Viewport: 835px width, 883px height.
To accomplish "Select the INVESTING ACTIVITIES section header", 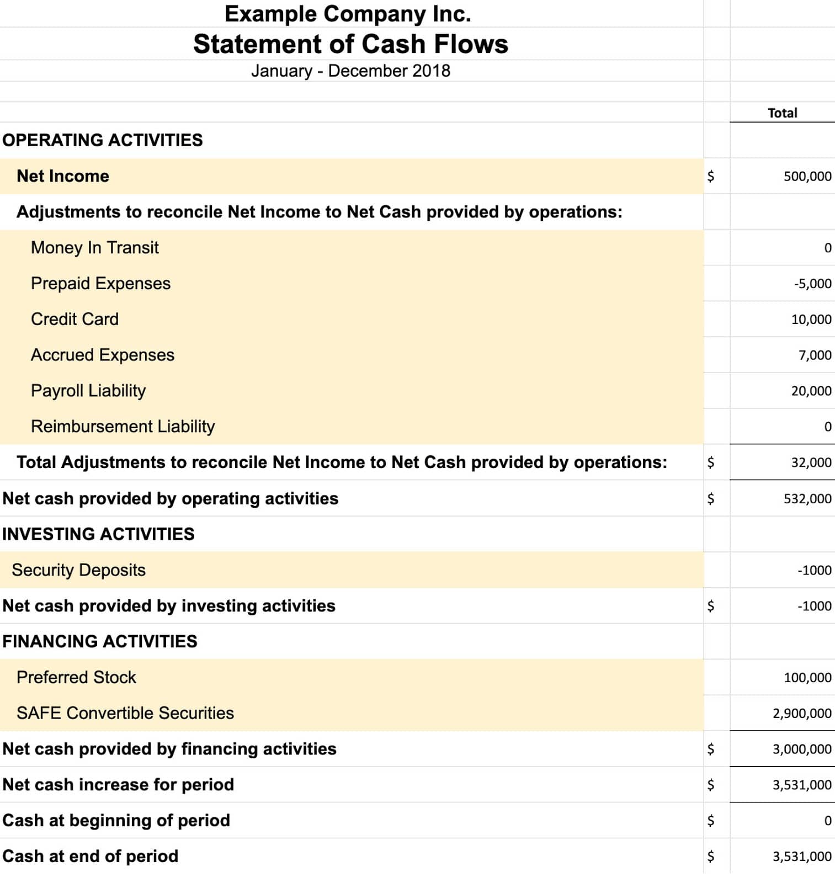I will (x=98, y=534).
